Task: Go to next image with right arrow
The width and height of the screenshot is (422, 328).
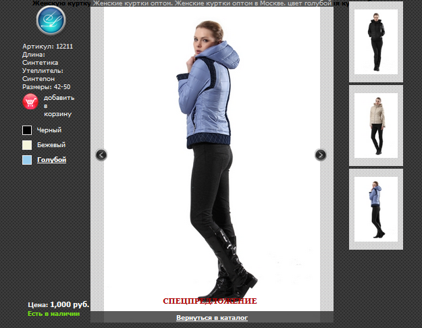Action: click(x=320, y=155)
